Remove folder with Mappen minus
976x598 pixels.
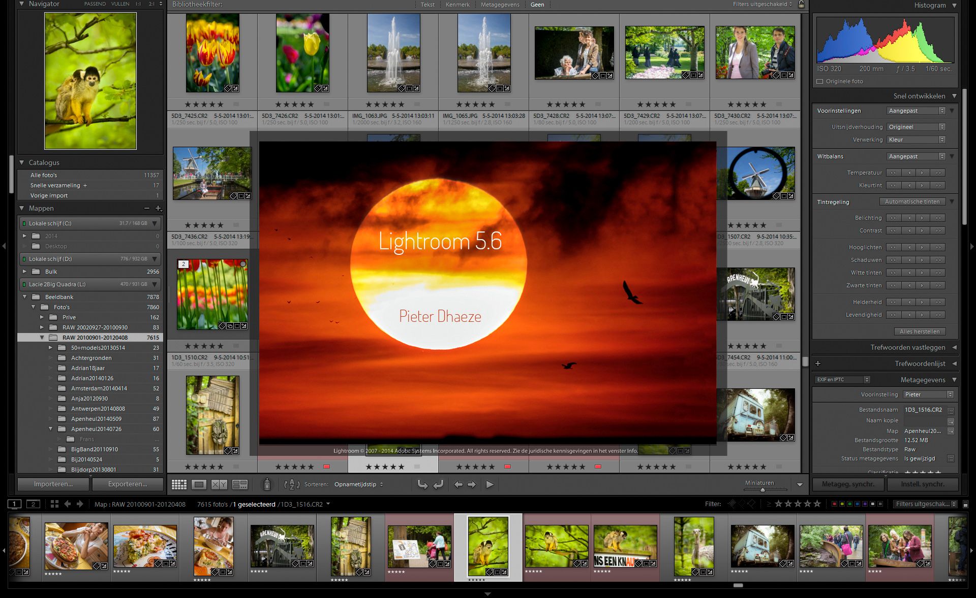click(147, 208)
